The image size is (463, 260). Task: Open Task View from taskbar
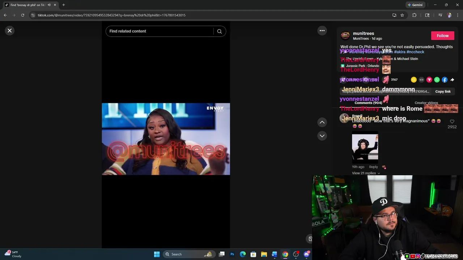pos(222,254)
